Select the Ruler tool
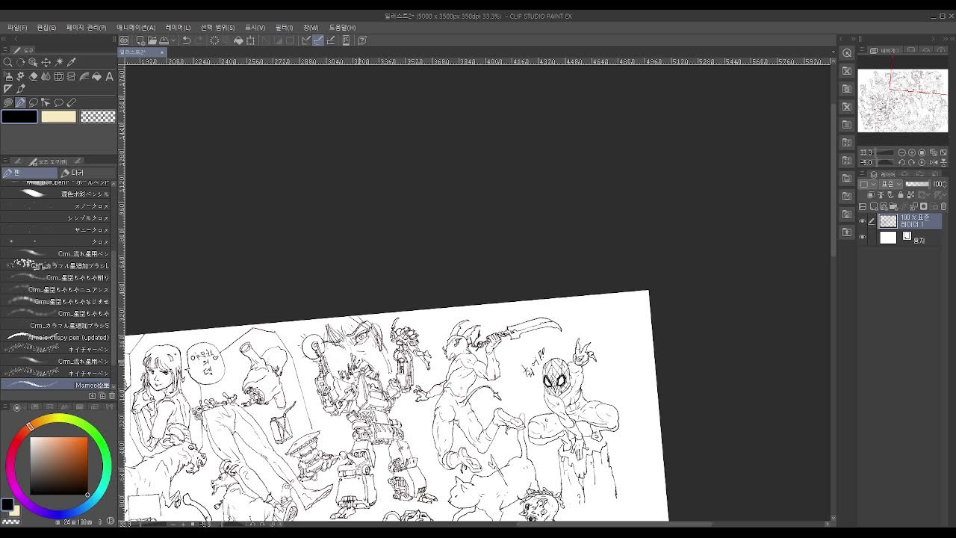Screen dimensions: 956x538 (7, 89)
